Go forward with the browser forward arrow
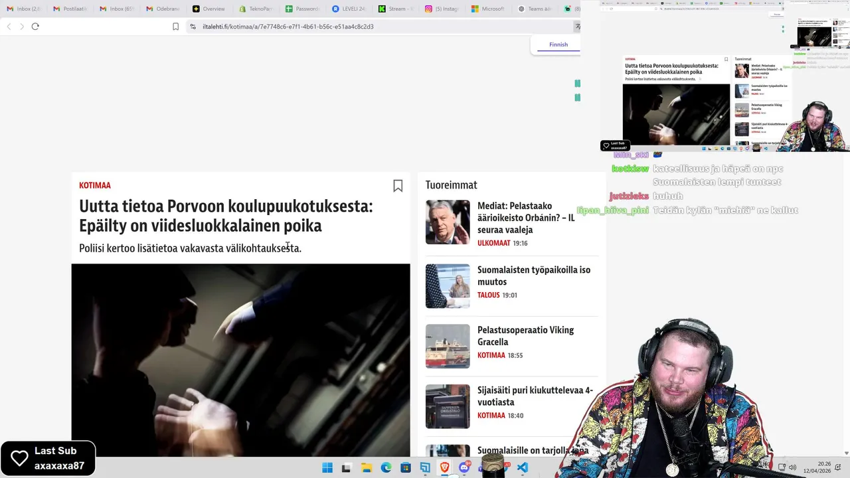Viewport: 850px width, 478px height. [x=22, y=27]
